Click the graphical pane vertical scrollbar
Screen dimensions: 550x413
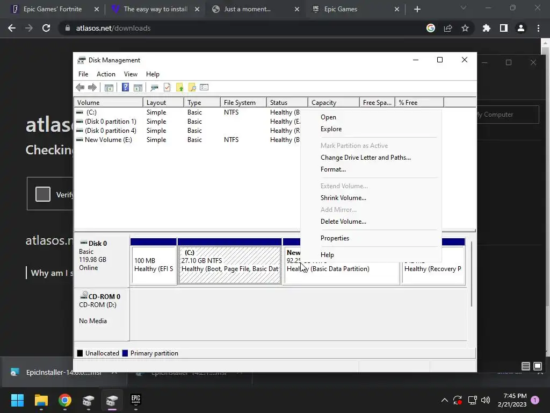click(472, 274)
